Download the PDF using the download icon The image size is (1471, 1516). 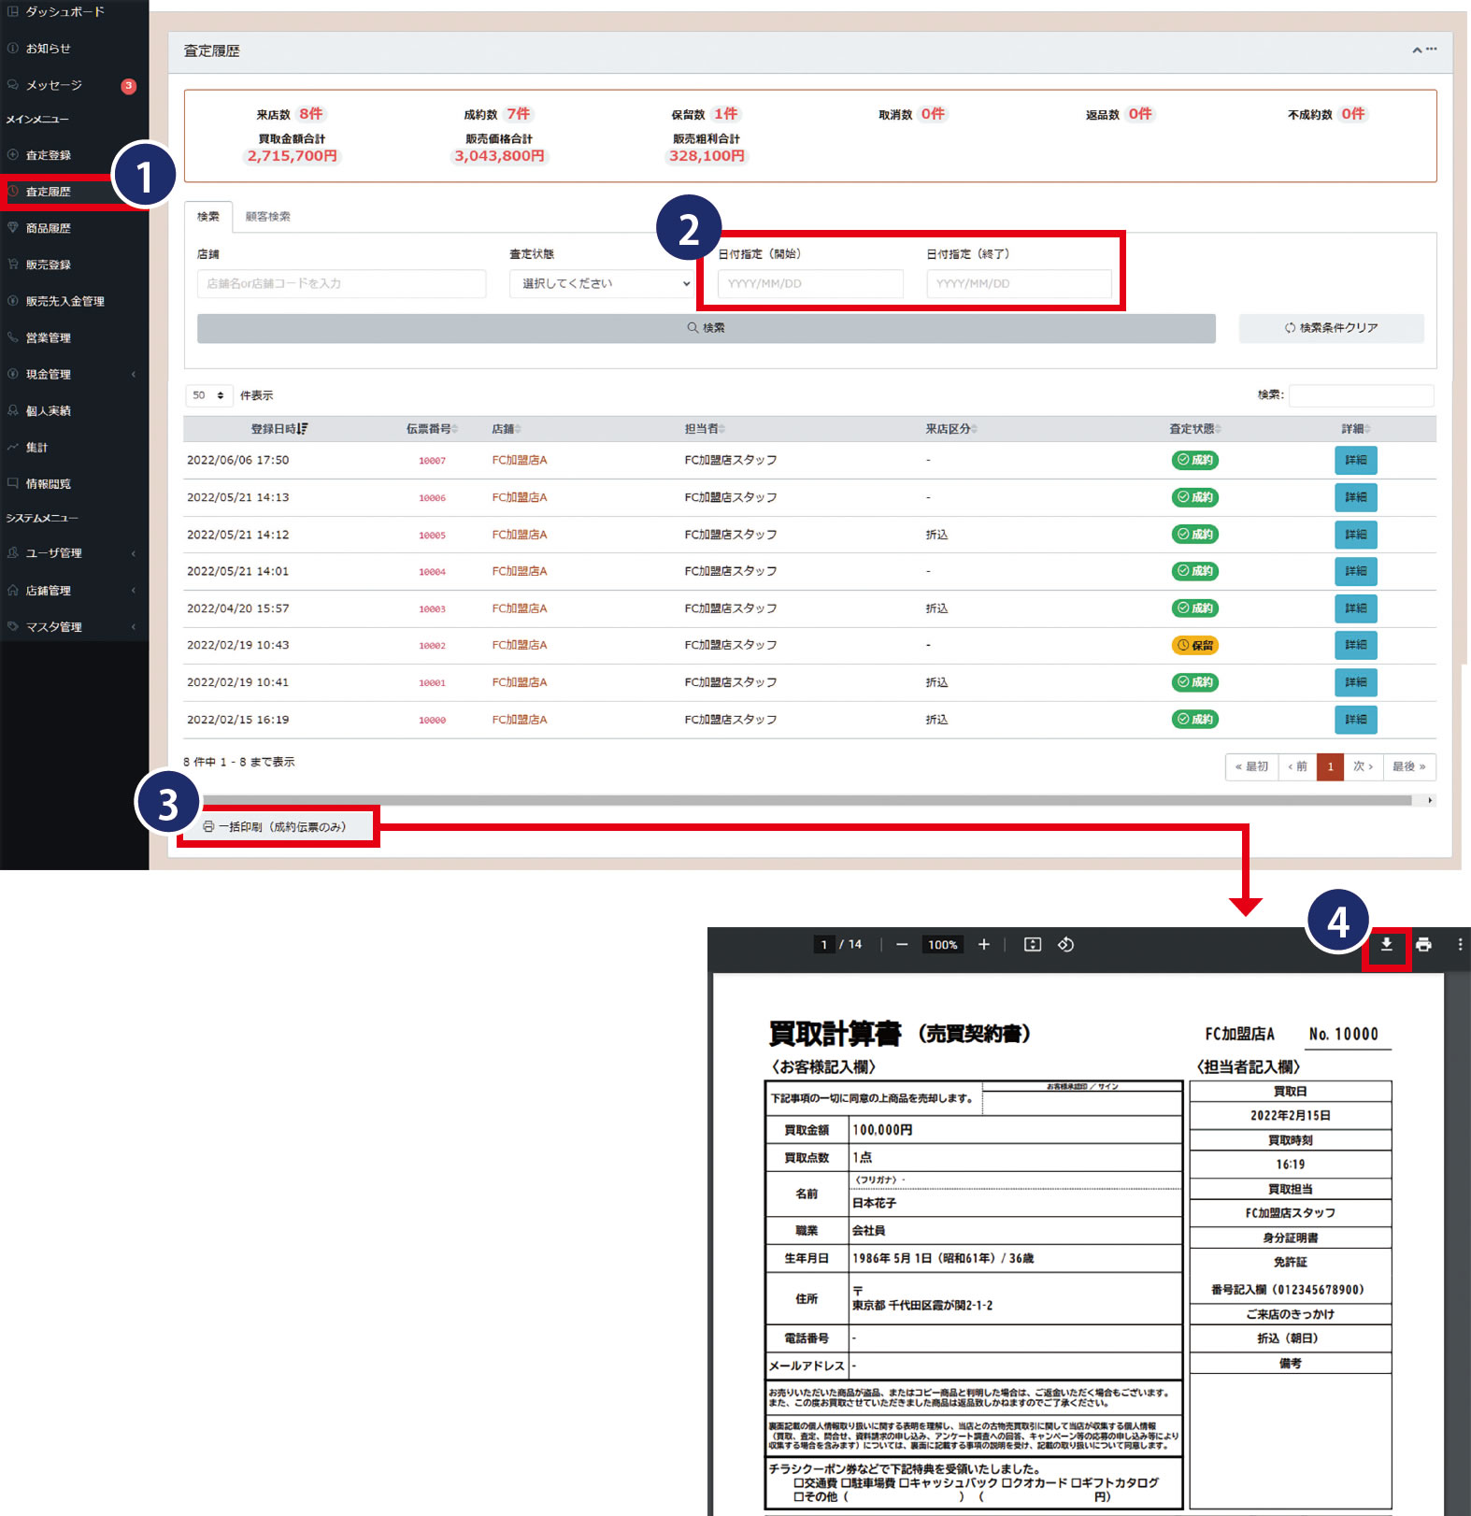point(1386,945)
